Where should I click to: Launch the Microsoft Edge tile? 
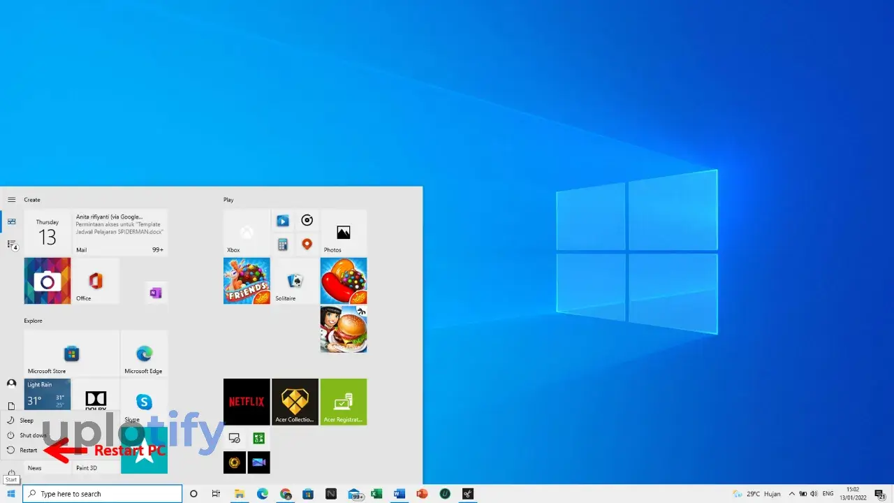click(x=144, y=353)
